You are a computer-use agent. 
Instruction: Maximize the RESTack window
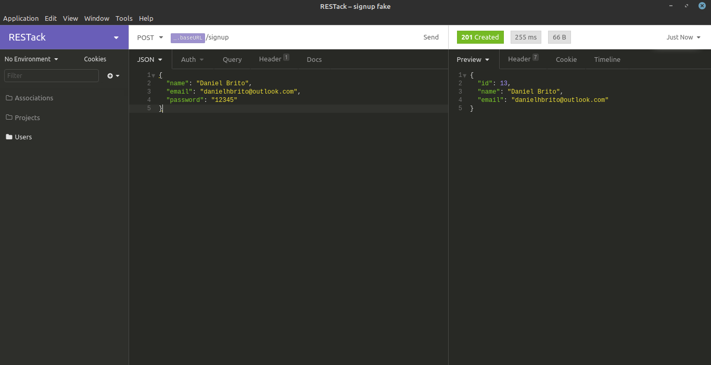tap(687, 6)
